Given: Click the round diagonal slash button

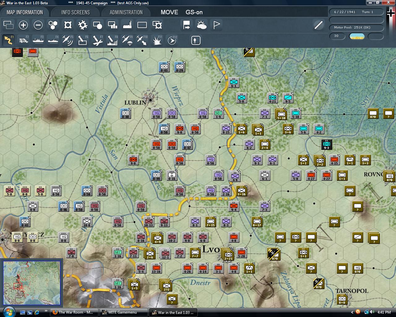Looking at the screenshot, I should pyautogui.click(x=318, y=25).
